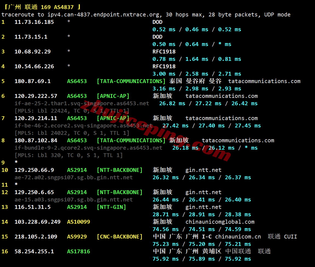Image resolution: width=315 pixels, height=267 pixels.
Task: Click hostname ae-15.a03.sngpsi07.sg.bb.gin.ntt.net
Action: [x=73, y=200]
